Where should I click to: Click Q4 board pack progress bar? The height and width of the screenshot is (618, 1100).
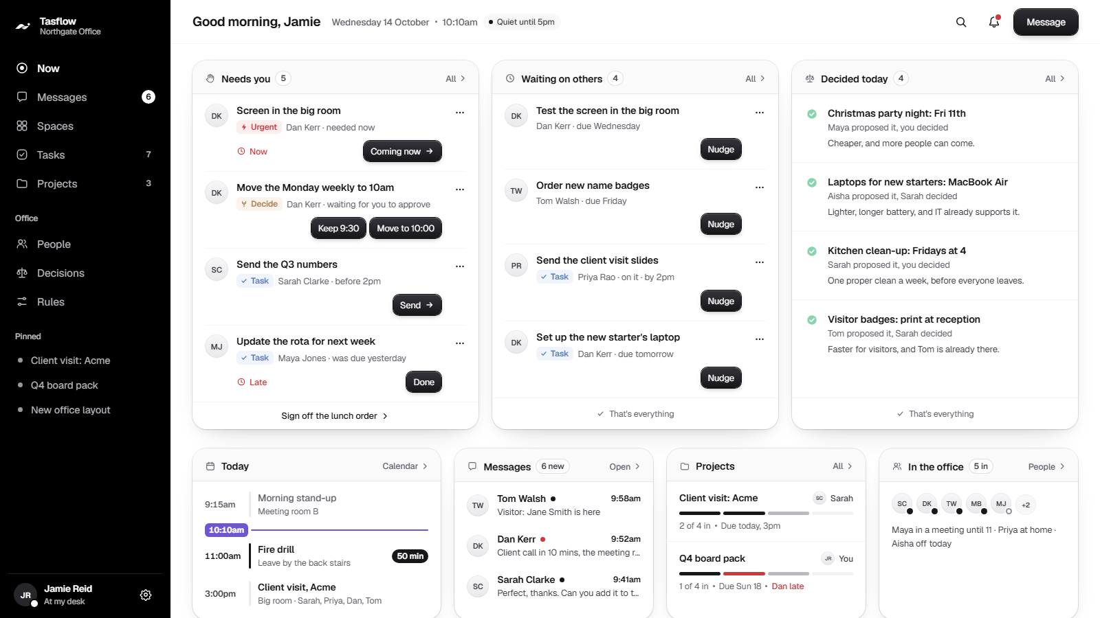(766, 573)
